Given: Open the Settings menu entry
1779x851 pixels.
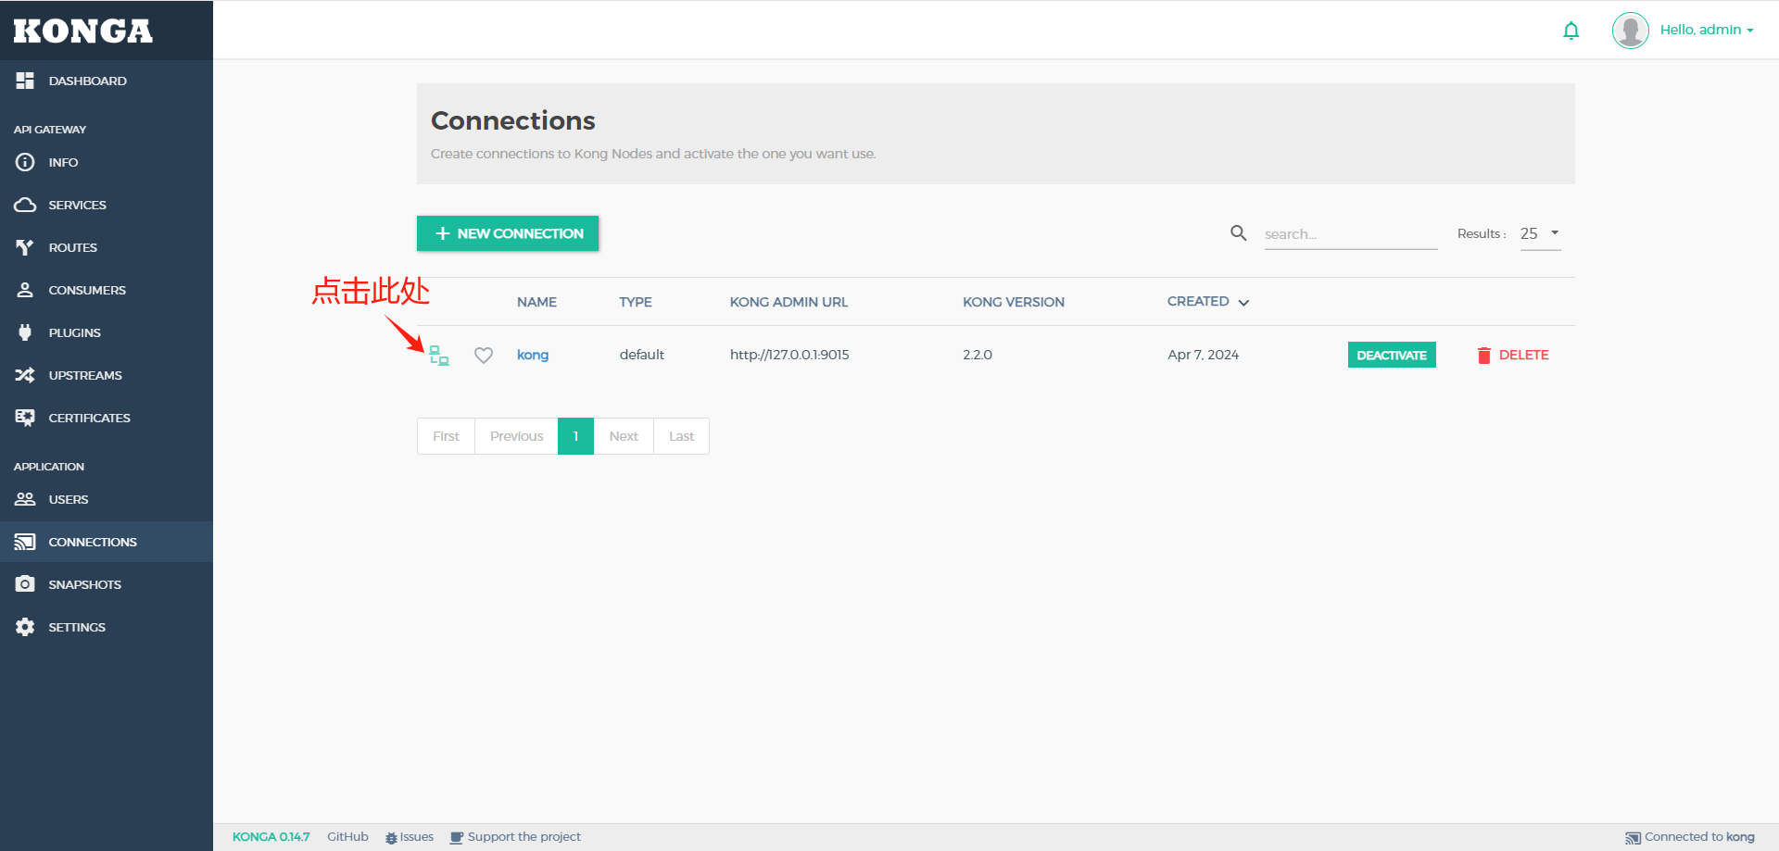Looking at the screenshot, I should pos(76,627).
